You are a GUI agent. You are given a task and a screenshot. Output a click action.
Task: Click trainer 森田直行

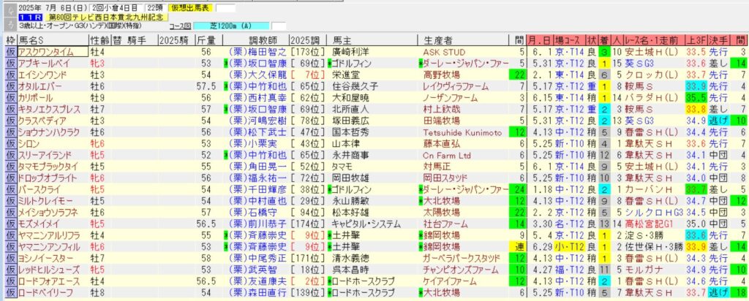258,293
